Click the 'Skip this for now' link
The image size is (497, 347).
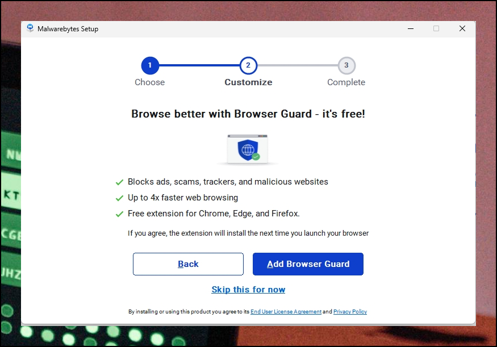pyautogui.click(x=248, y=290)
